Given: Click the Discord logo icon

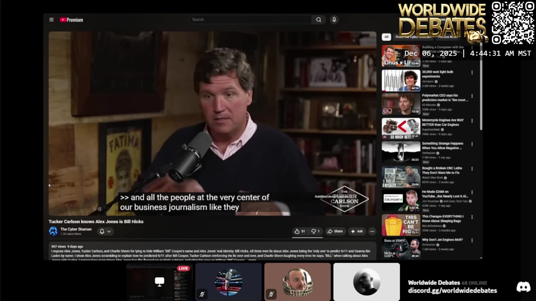Looking at the screenshot, I should 523,287.
